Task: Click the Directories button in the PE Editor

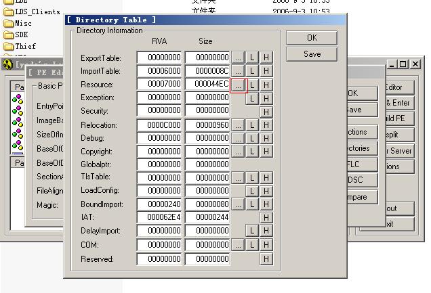Action: 363,148
